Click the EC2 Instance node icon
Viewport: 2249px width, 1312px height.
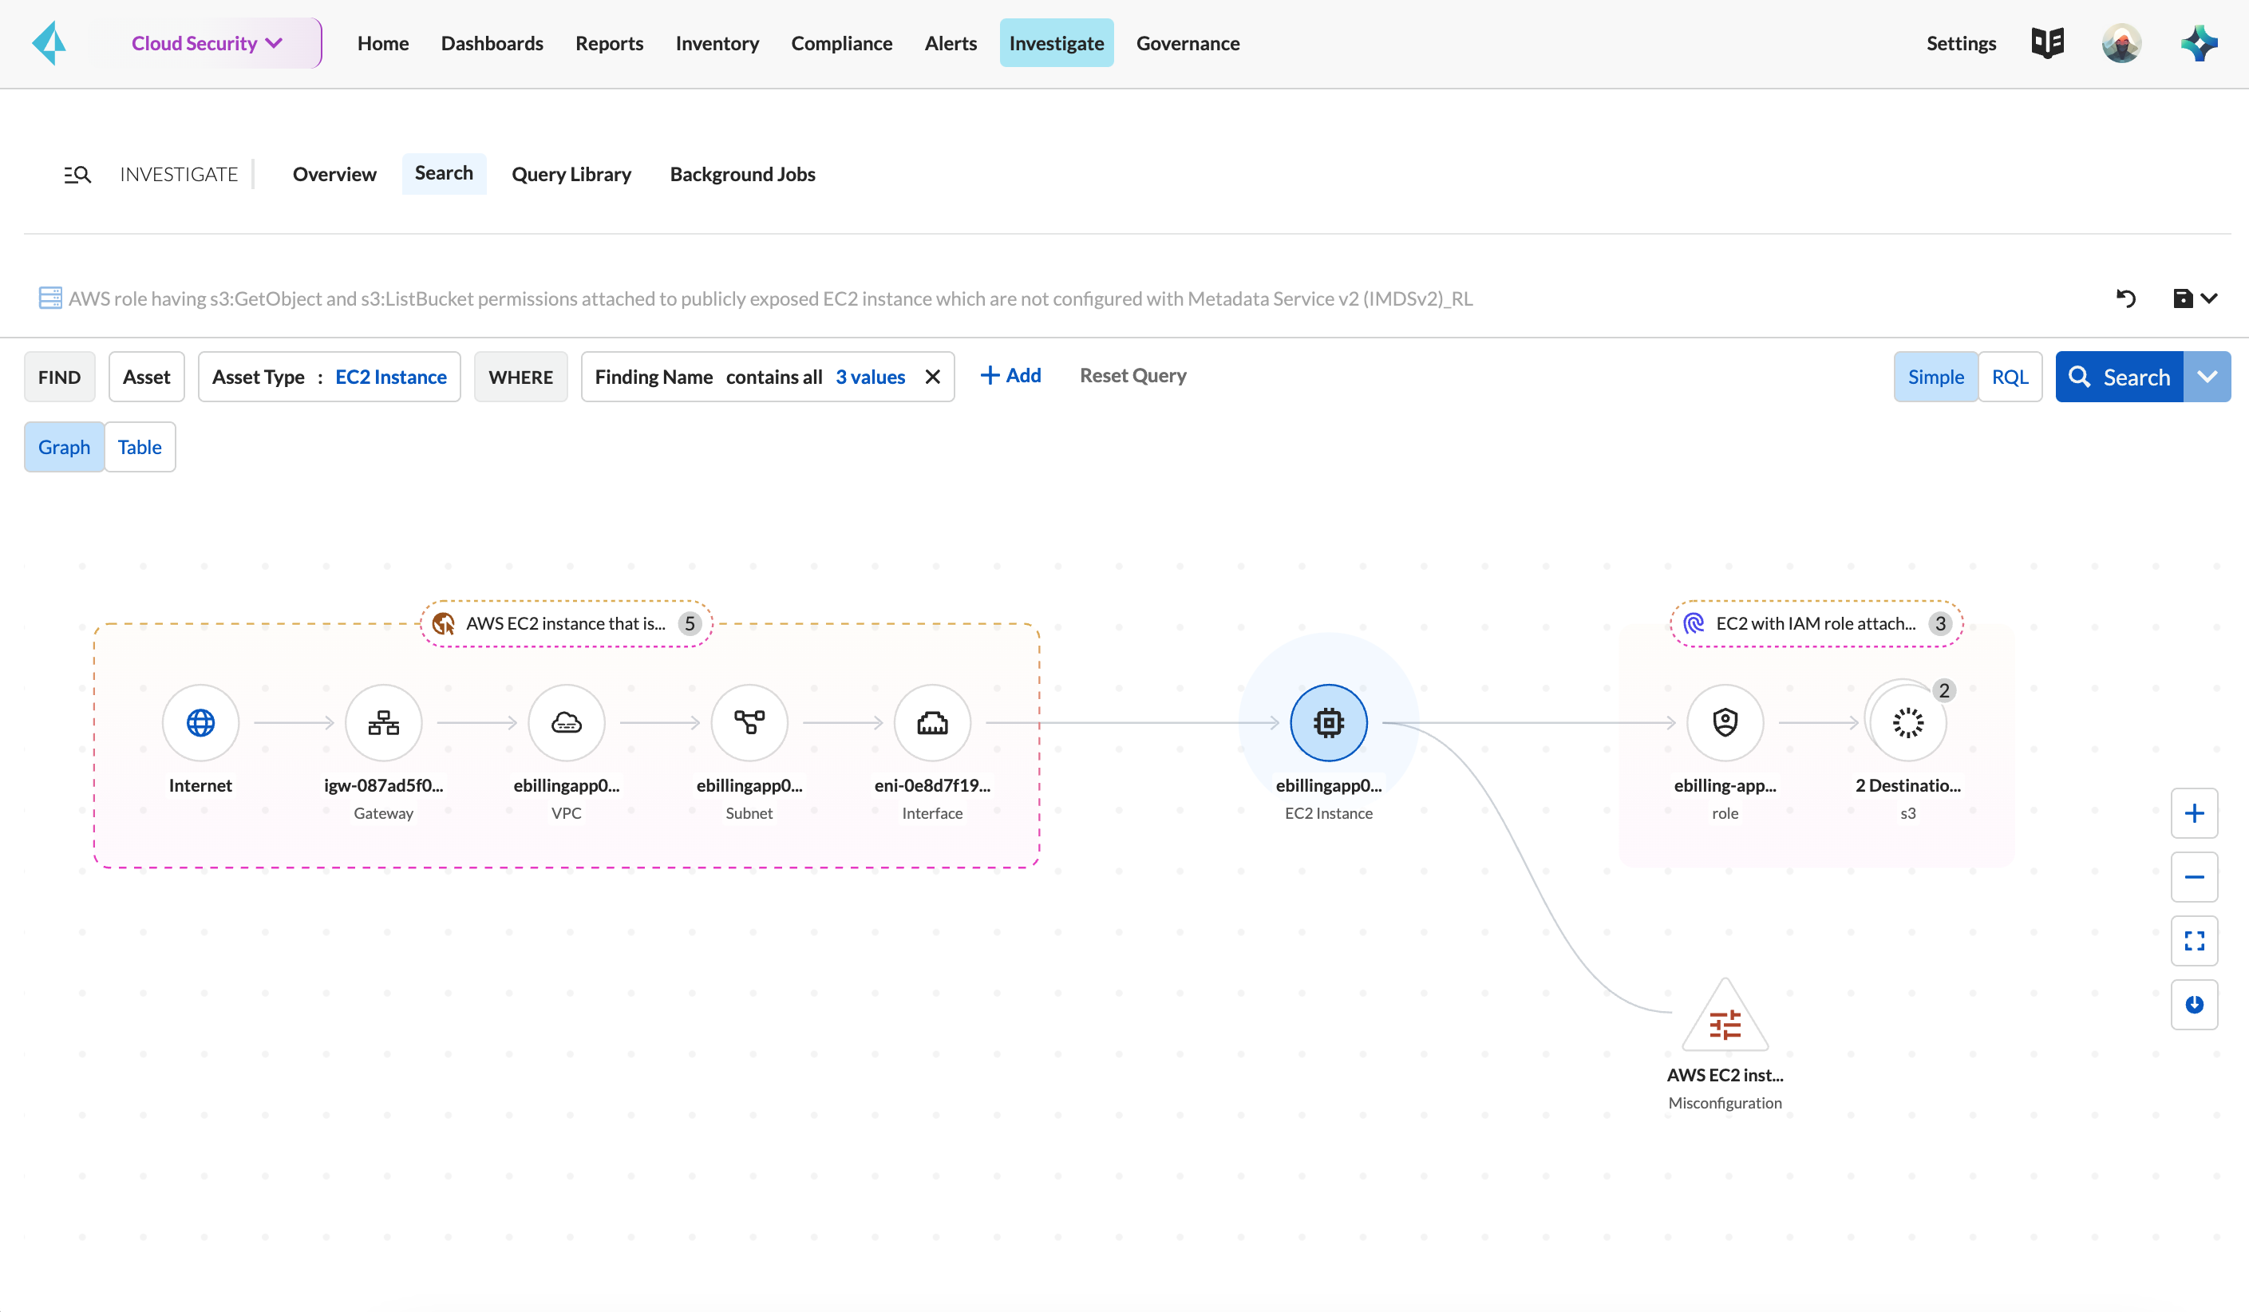1329,721
